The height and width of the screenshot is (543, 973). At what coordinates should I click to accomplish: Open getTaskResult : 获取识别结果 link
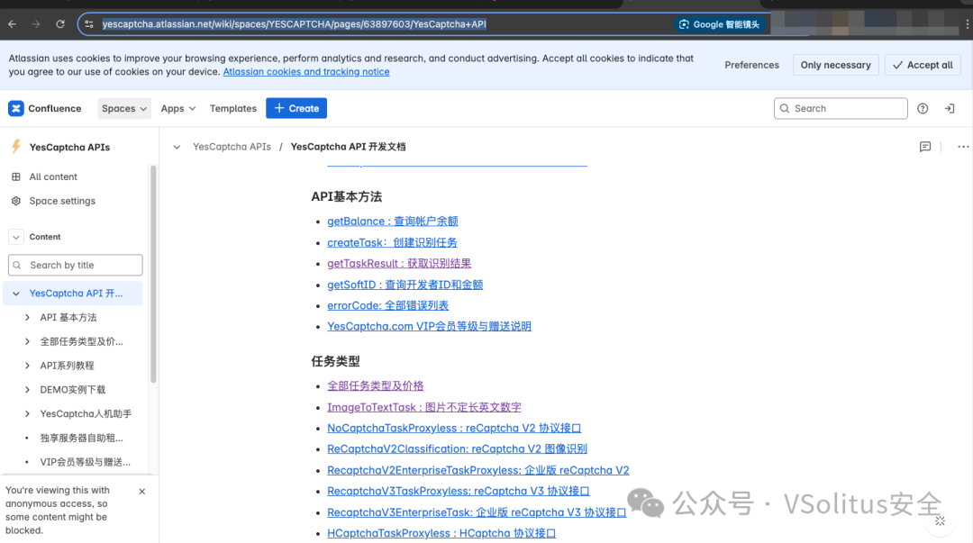(399, 264)
